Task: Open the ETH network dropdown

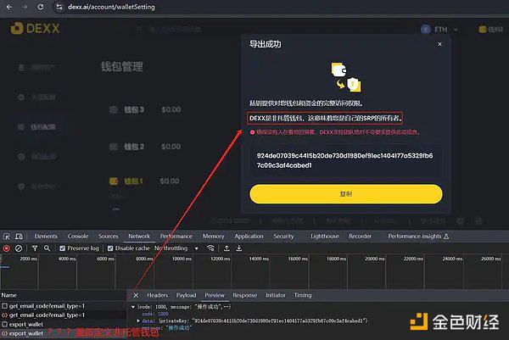Action: point(439,30)
